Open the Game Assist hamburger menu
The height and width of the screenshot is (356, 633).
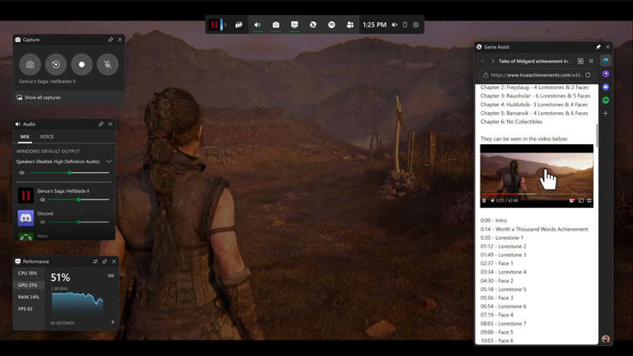tap(591, 61)
